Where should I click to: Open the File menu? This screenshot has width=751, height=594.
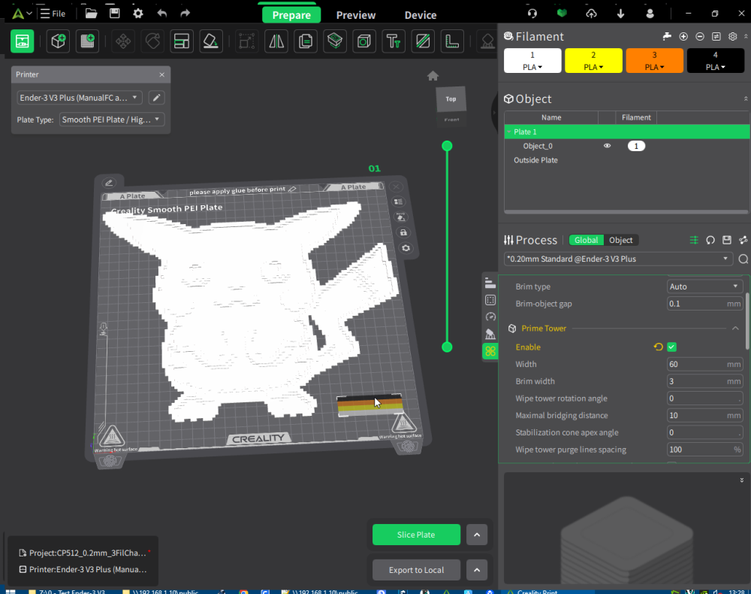tap(53, 14)
